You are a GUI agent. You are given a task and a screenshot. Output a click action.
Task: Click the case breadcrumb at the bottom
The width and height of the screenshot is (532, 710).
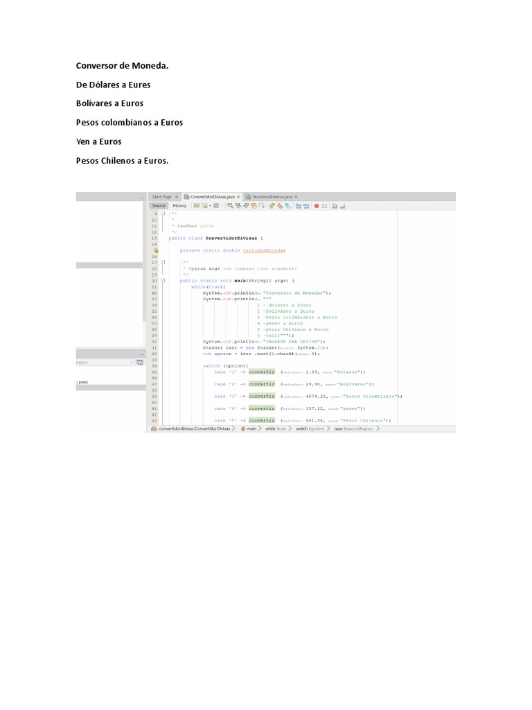(x=354, y=428)
